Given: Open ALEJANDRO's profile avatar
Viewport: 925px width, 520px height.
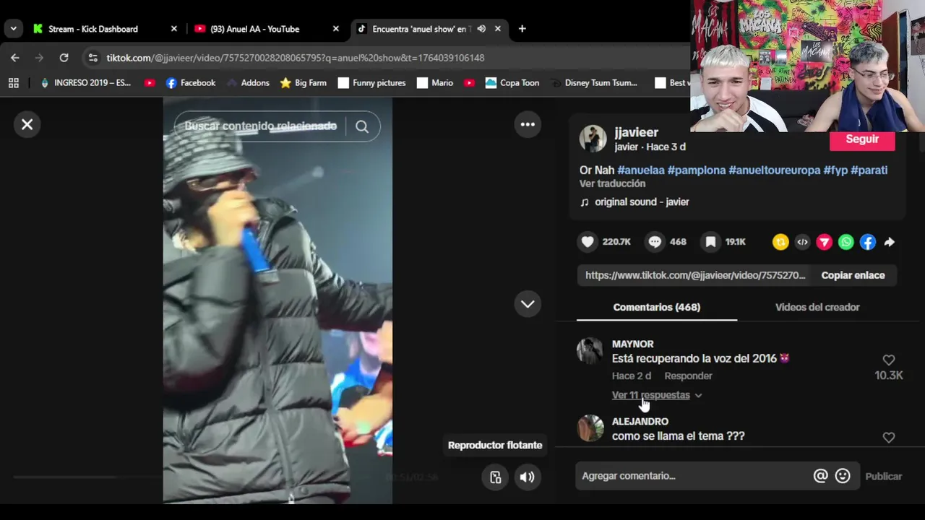Looking at the screenshot, I should (590, 428).
